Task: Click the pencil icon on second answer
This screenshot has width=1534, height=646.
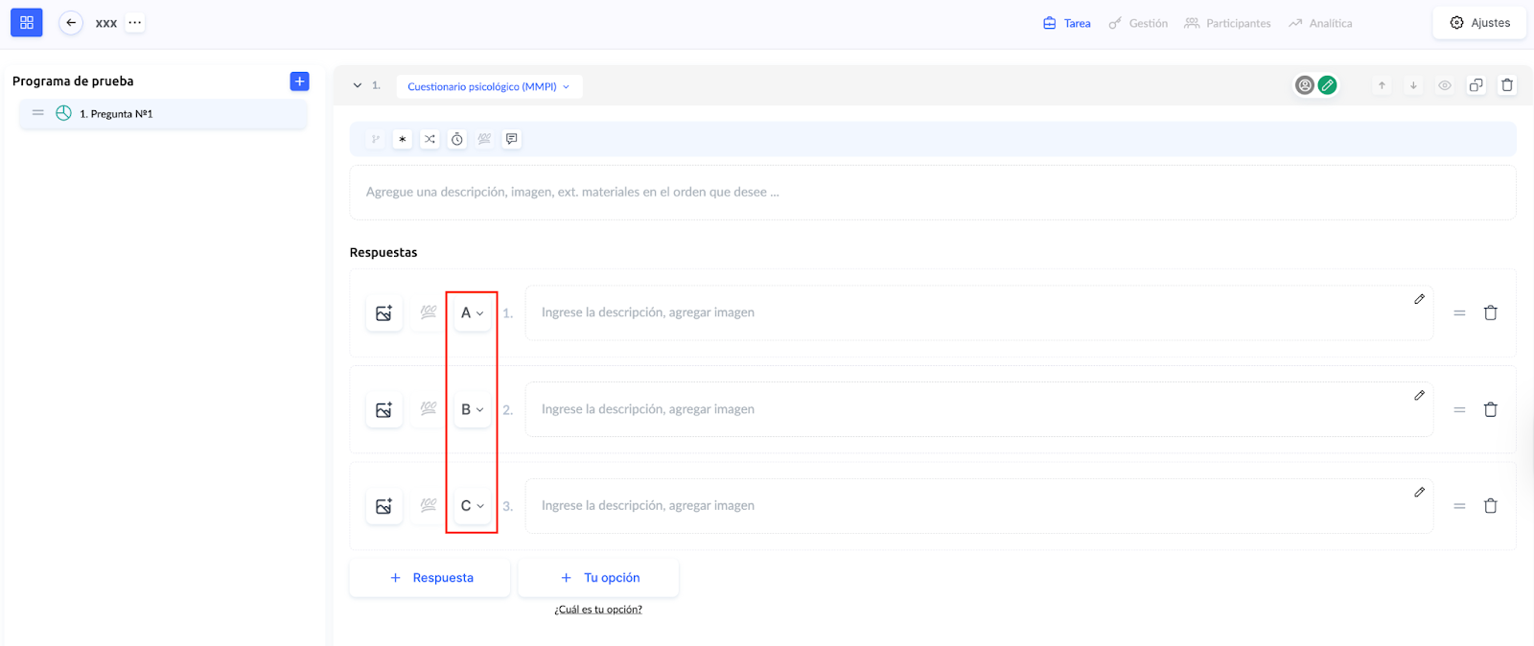Action: coord(1419,396)
